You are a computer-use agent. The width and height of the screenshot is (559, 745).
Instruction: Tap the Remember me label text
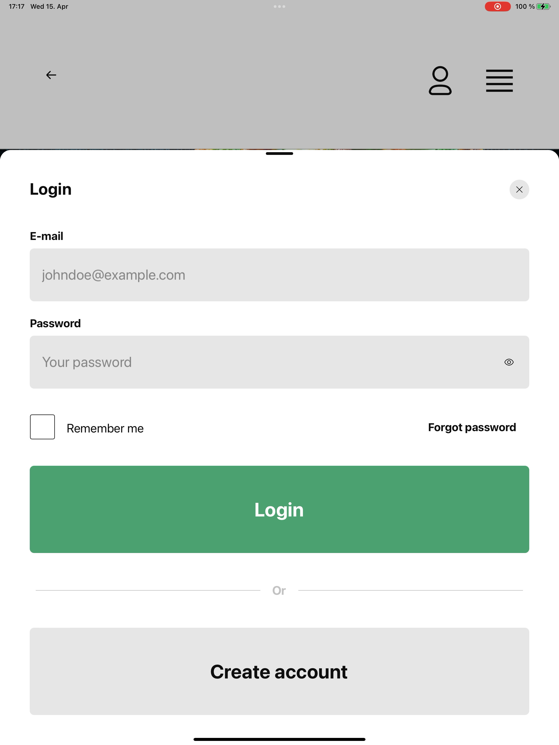[105, 428]
